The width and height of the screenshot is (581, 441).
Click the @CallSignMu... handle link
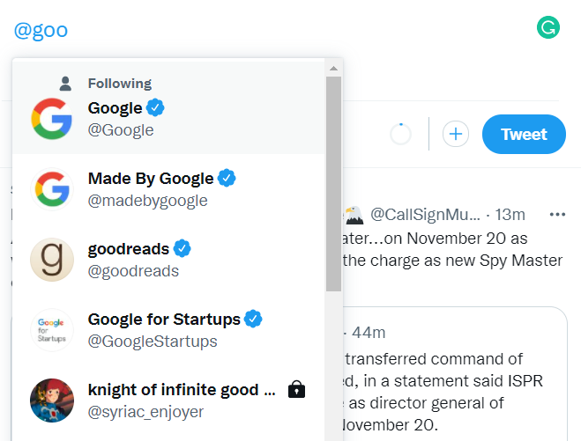[425, 215]
